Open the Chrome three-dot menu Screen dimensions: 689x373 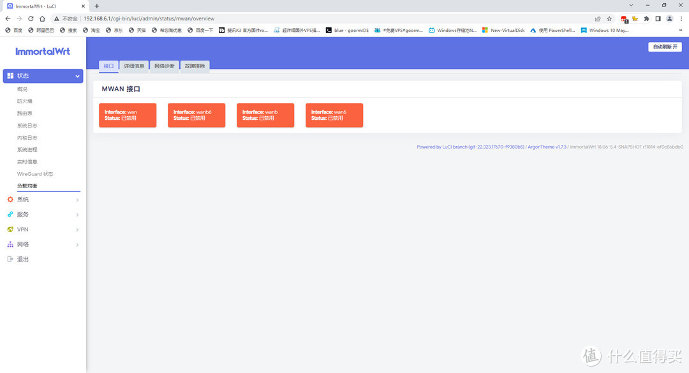tap(681, 18)
